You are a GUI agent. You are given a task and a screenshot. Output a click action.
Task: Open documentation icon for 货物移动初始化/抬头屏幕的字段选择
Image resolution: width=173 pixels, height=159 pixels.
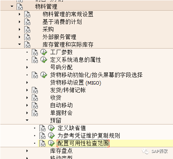35,75
